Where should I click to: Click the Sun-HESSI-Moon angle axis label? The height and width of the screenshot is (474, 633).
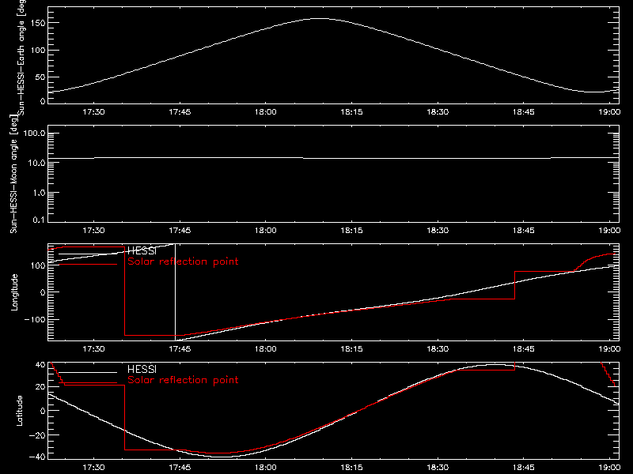pyautogui.click(x=13, y=173)
